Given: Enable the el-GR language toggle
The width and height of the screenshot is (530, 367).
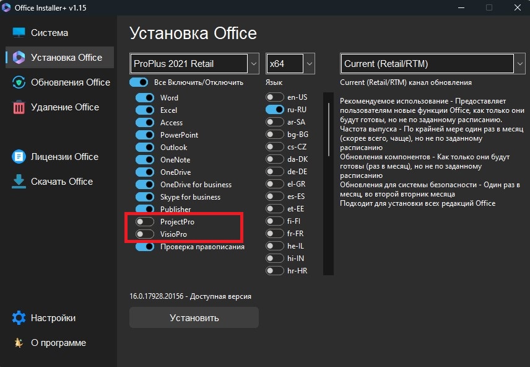Looking at the screenshot, I should [274, 184].
